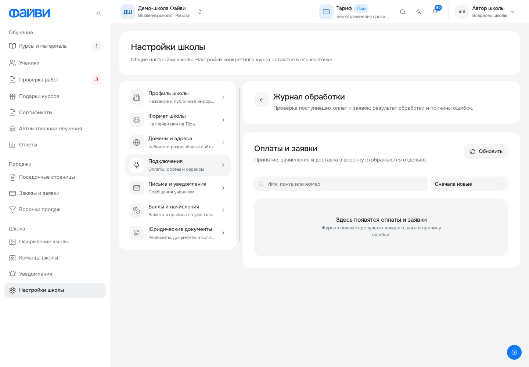Screen dimensions: 529x367
Task: Open Курсы и материалы in the sidebar
Action: (x=55, y=46)
